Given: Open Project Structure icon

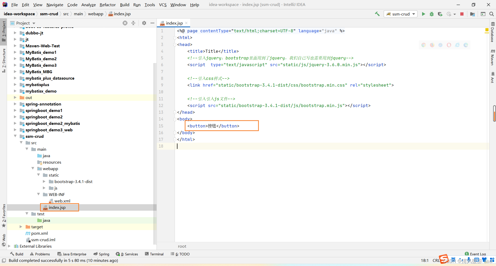Looking at the screenshot, I should 472,14.
